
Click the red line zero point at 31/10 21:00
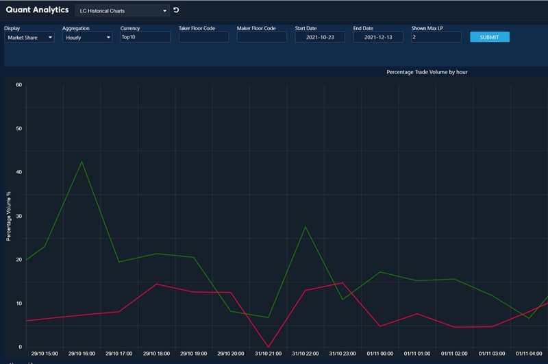click(x=269, y=347)
